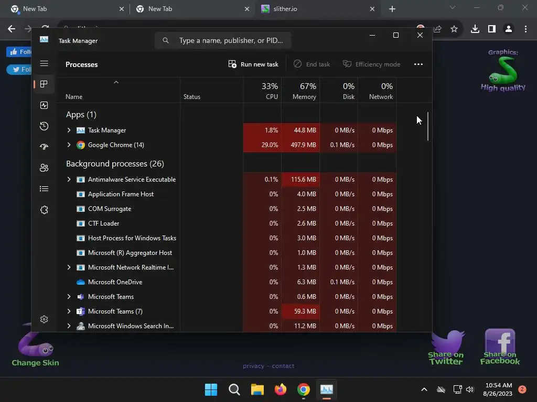Select the Processes sidebar icon
The image size is (537, 402).
click(44, 84)
